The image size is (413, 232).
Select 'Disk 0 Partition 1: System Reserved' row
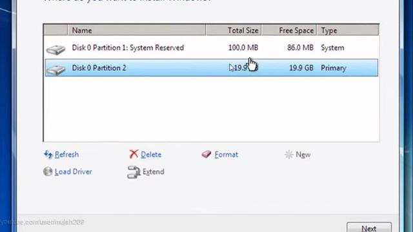coord(211,48)
